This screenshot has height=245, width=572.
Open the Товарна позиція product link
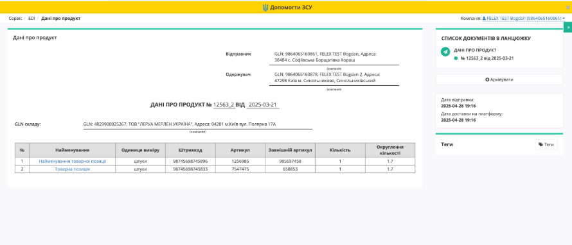coord(72,169)
